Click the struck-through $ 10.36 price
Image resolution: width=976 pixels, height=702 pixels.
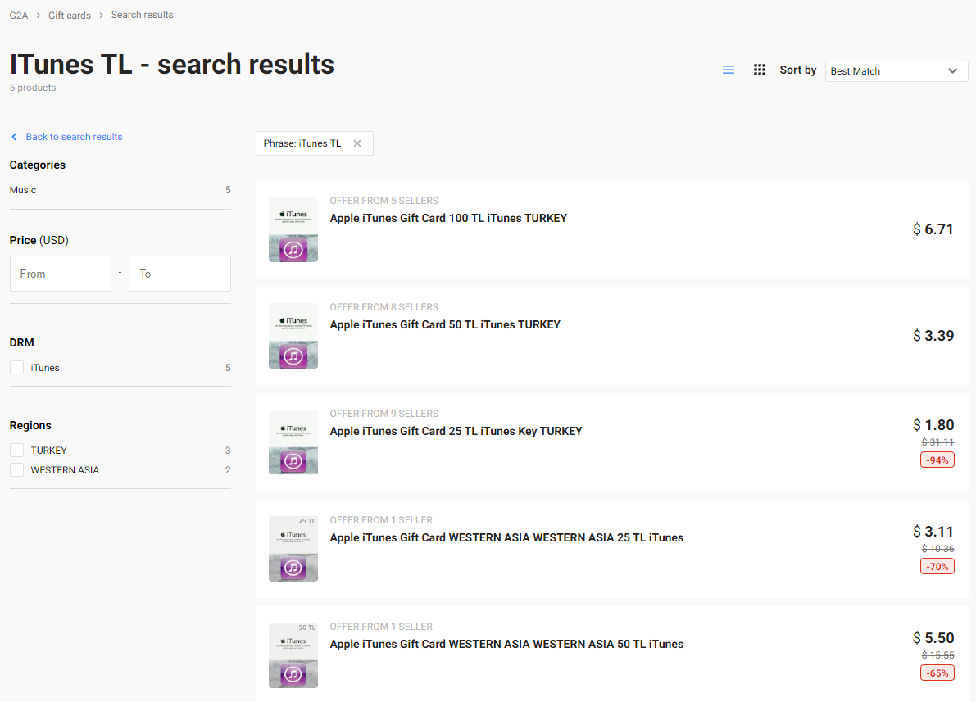[937, 549]
